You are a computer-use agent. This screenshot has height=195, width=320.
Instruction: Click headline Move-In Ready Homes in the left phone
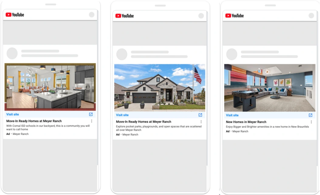34,121
